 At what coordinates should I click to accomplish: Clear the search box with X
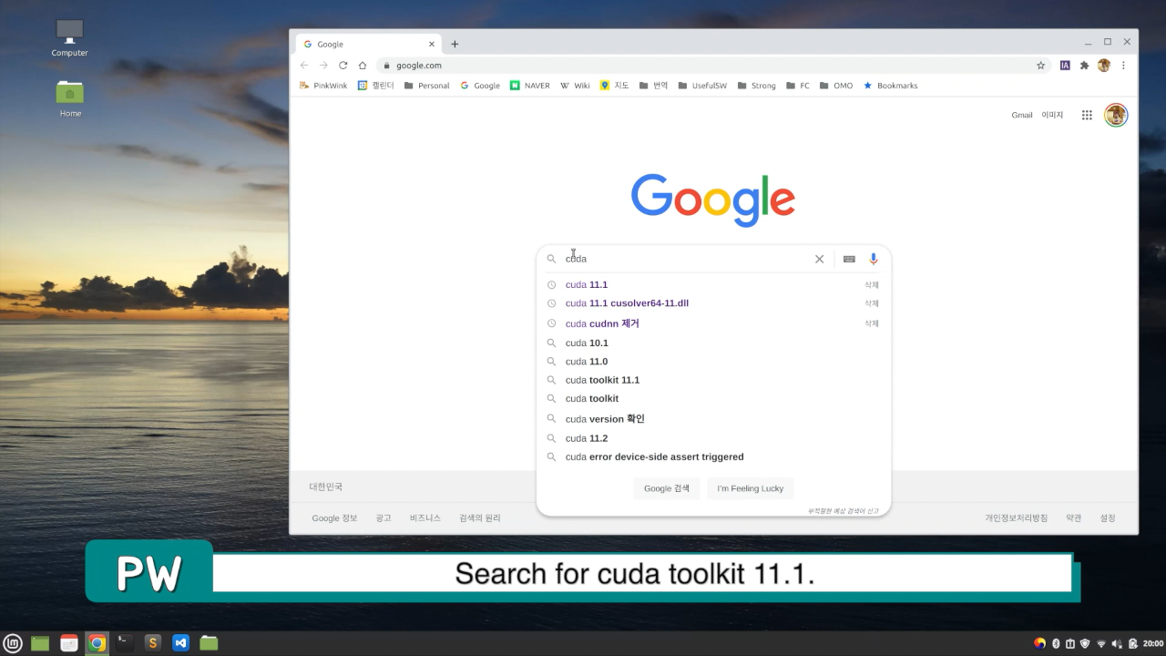pos(819,259)
